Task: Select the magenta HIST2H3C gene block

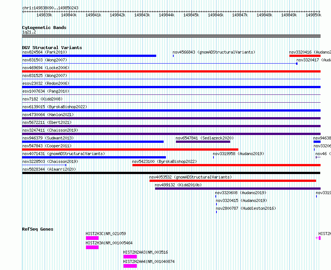Action: [92, 238]
